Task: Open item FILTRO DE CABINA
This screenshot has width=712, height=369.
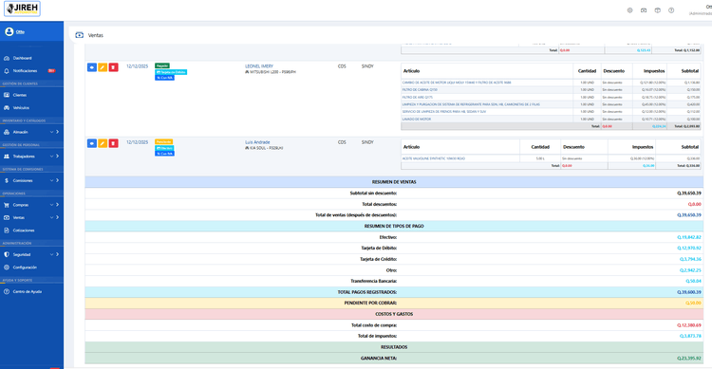Action: 420,90
